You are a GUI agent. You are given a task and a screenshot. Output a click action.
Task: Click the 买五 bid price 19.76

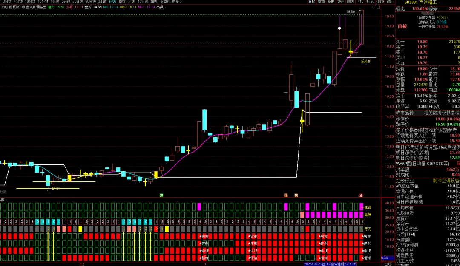[423, 62]
